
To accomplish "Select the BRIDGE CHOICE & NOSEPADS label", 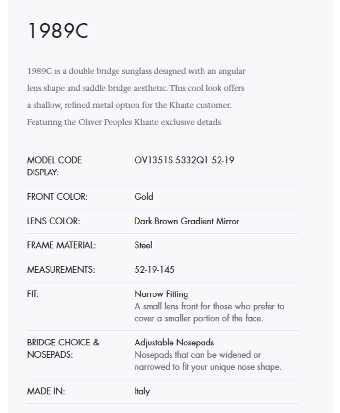I will 63,348.
